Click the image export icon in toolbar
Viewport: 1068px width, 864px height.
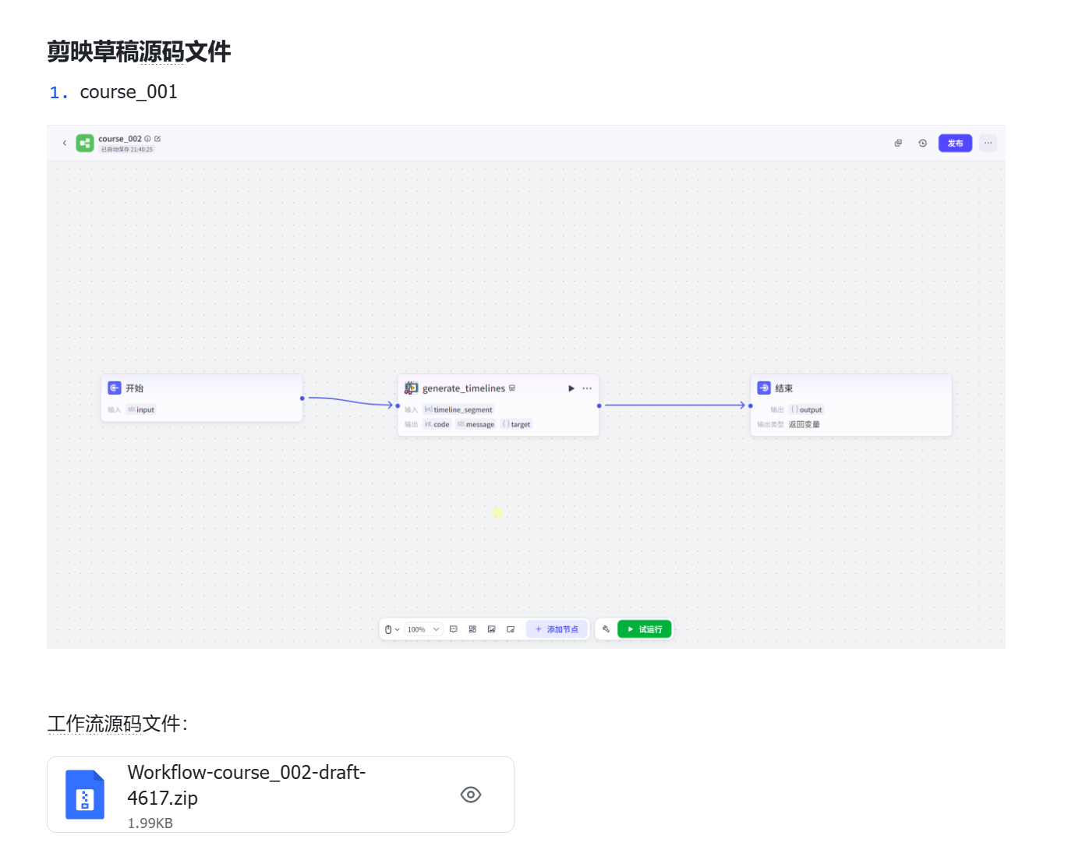(x=492, y=629)
